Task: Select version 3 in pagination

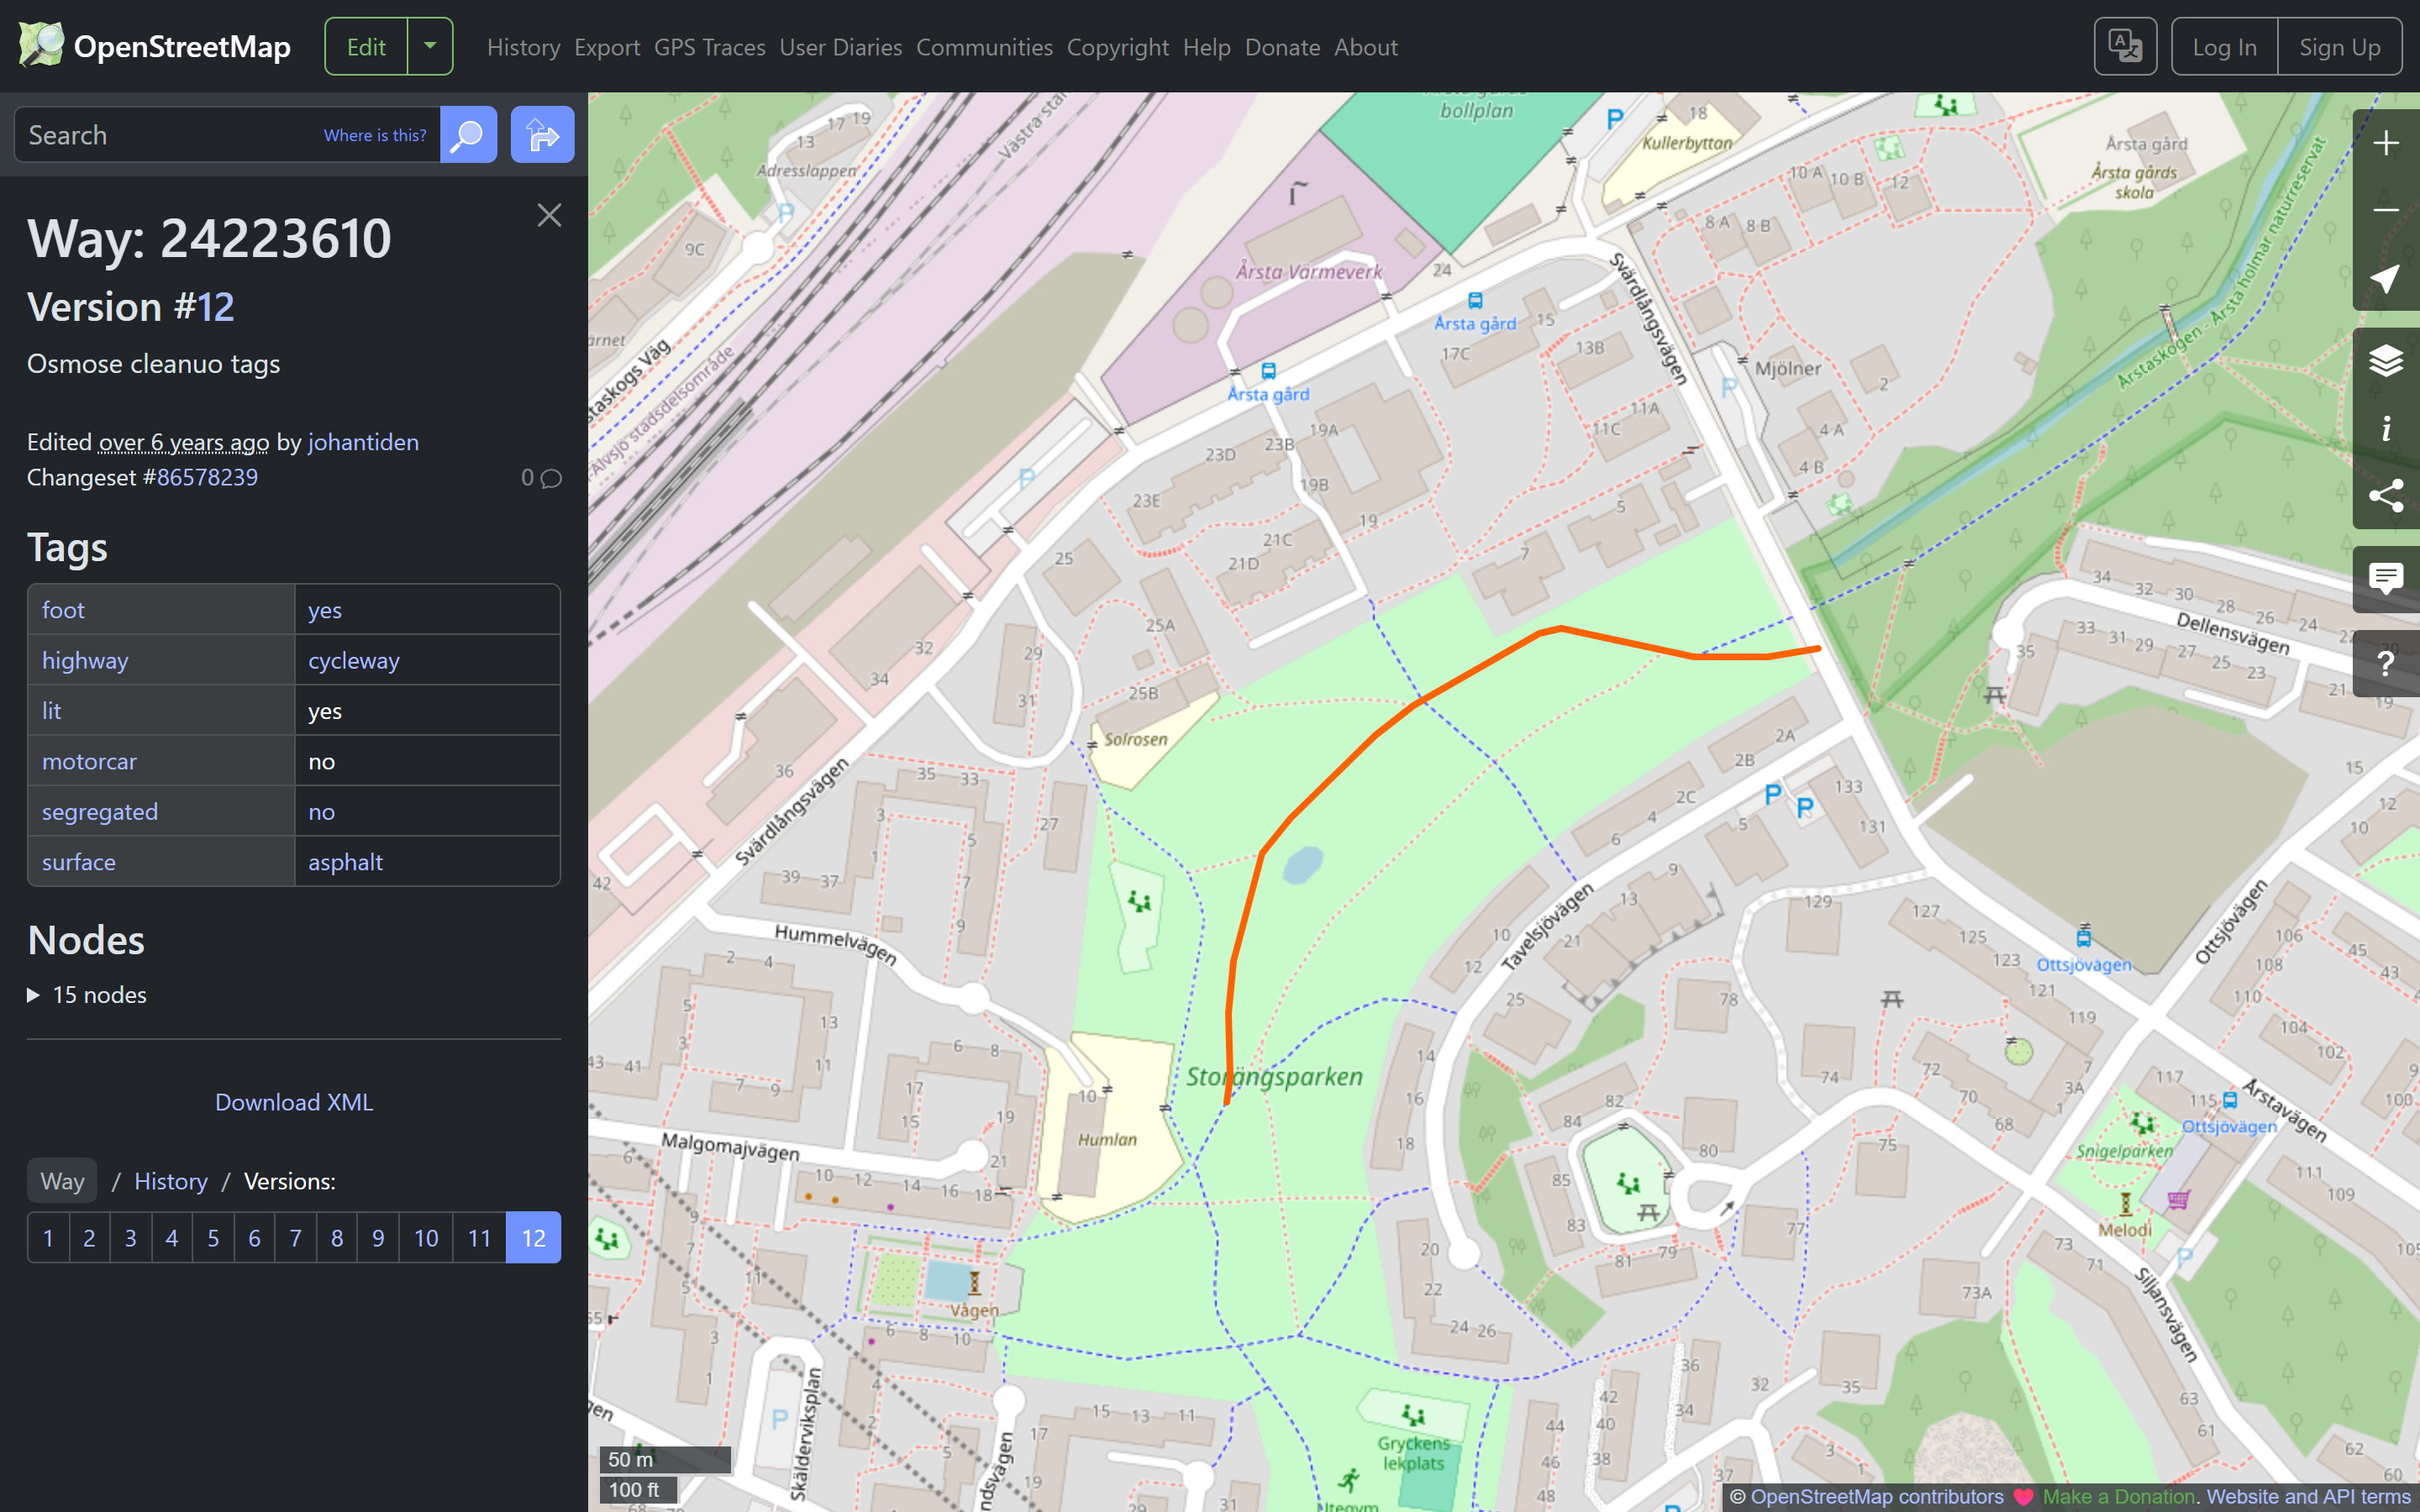Action: click(130, 1238)
